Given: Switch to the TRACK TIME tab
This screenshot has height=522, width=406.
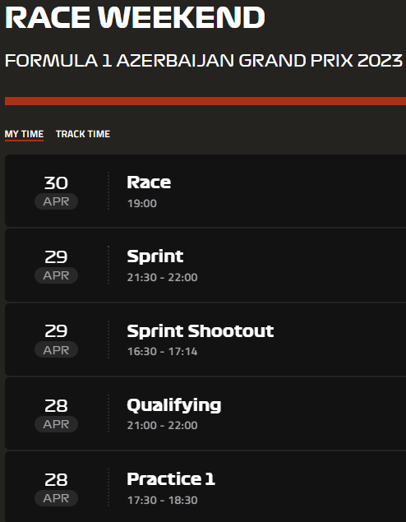Looking at the screenshot, I should pyautogui.click(x=83, y=134).
